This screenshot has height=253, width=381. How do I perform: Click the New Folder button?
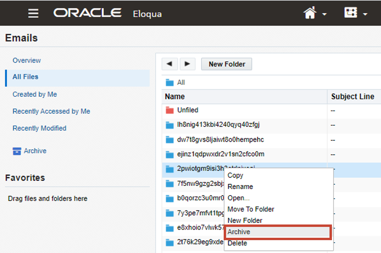(227, 64)
